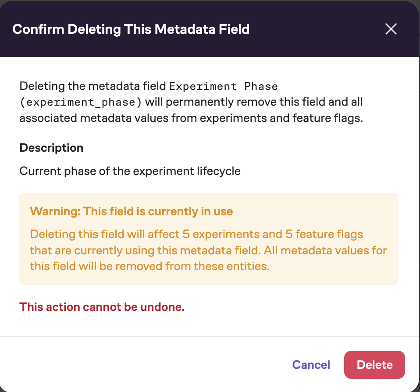This screenshot has width=420, height=392.
Task: Select the red undone warning text
Action: [102, 307]
